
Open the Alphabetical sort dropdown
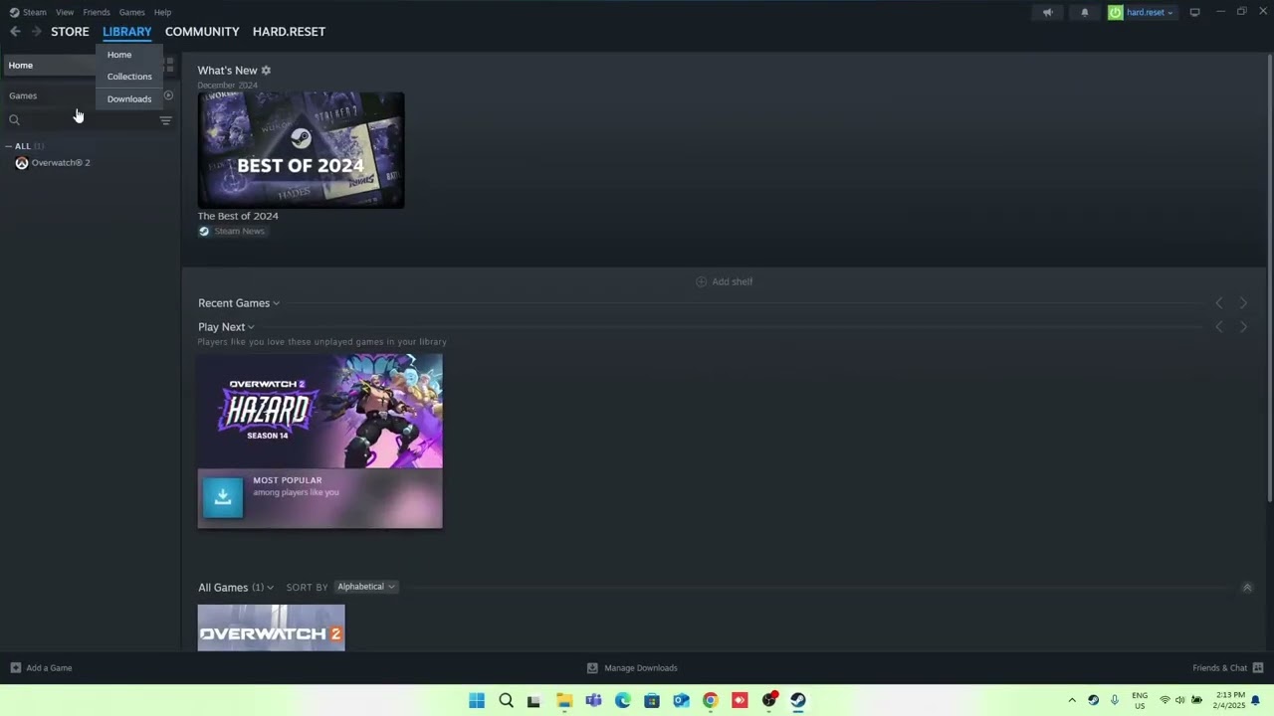click(x=366, y=587)
